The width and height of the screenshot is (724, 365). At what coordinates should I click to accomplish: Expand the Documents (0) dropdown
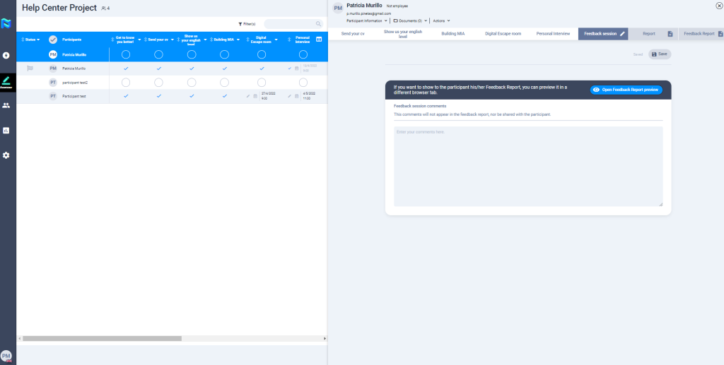410,20
